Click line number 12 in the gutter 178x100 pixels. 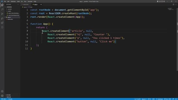pos(27,49)
